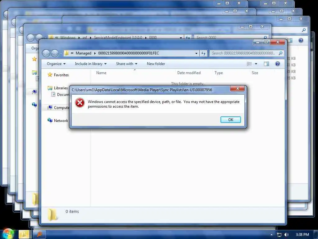Select Libraries in navigation pane
The height and width of the screenshot is (239, 318).
click(x=61, y=88)
